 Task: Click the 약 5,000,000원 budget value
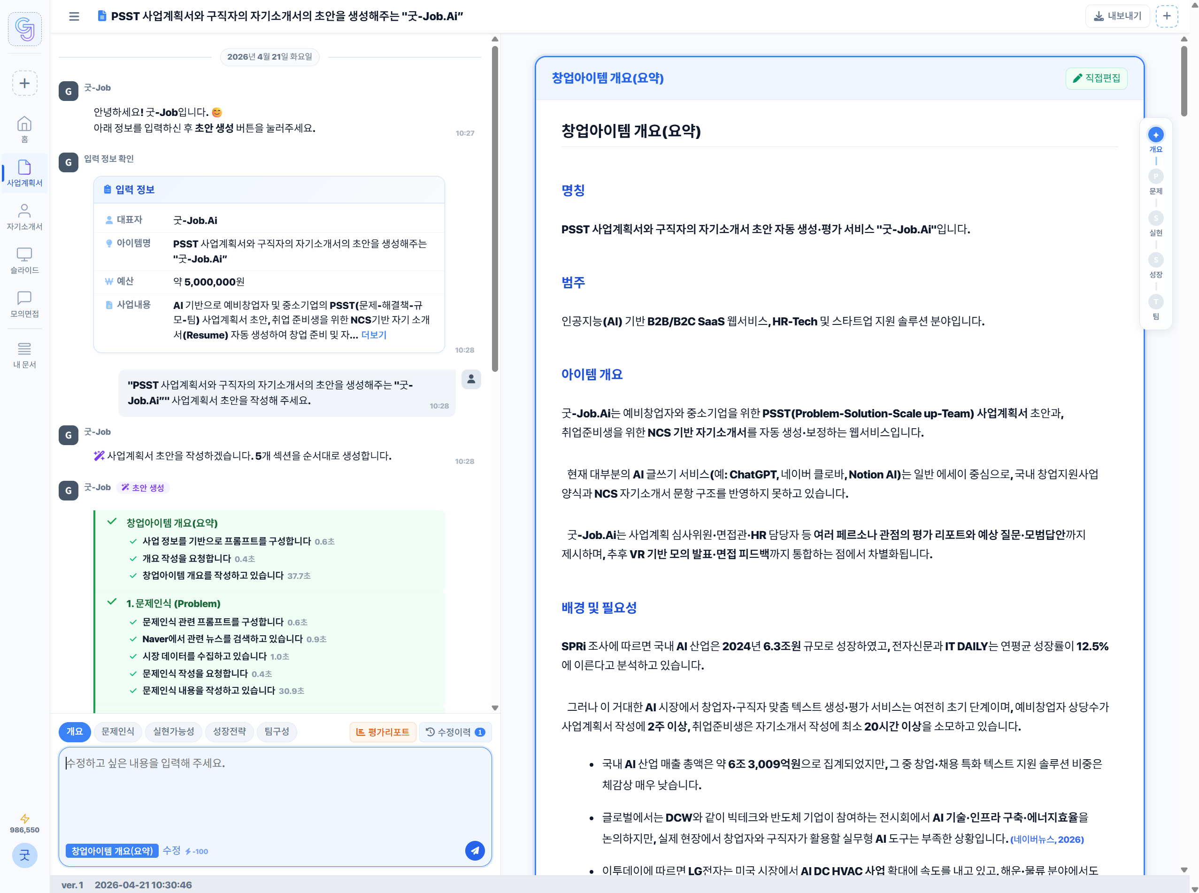tap(208, 282)
